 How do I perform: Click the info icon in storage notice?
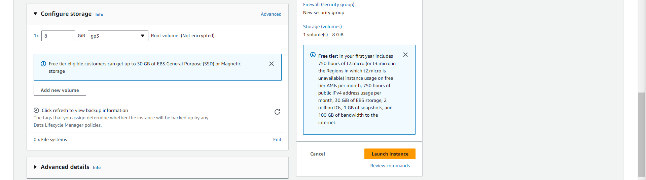click(43, 64)
